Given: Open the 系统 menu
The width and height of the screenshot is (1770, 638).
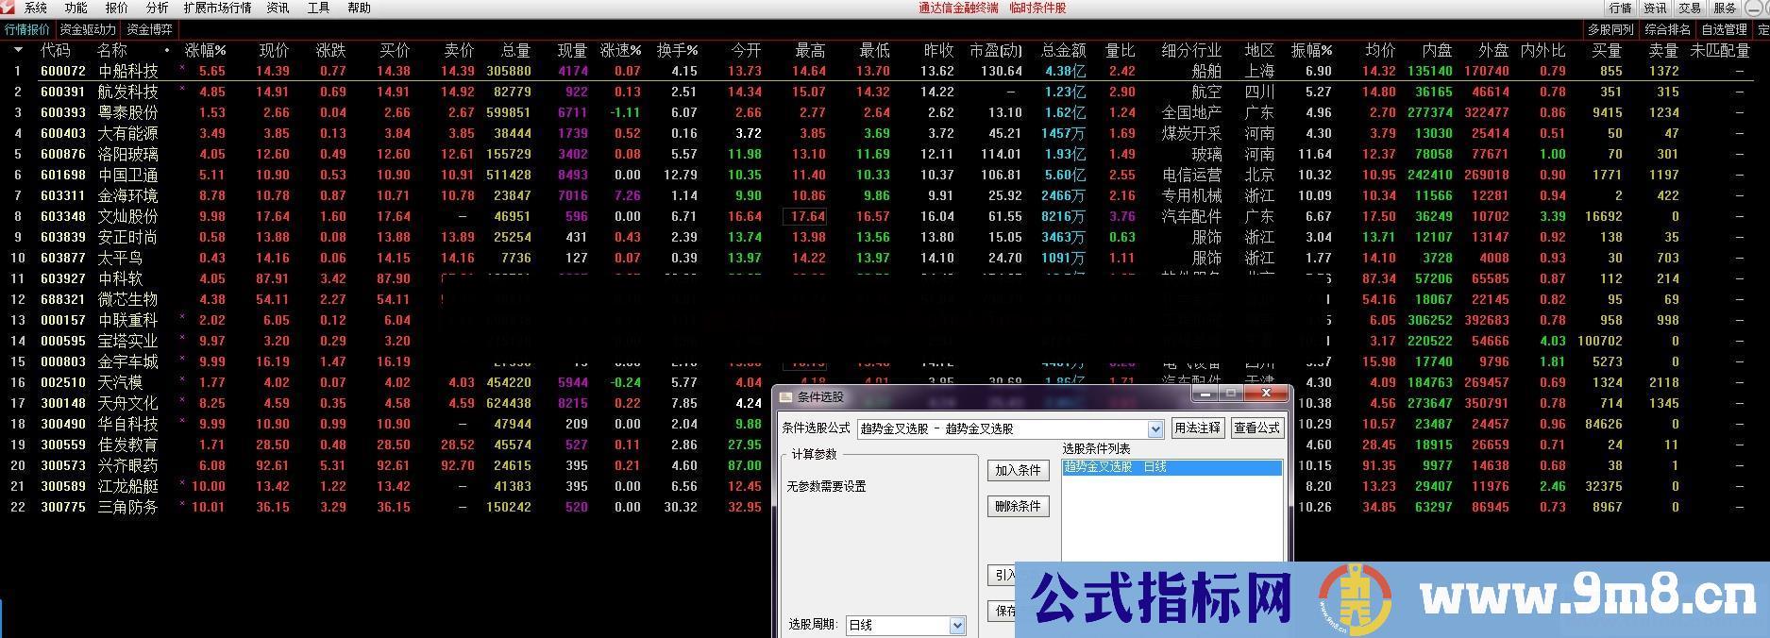Looking at the screenshot, I should (36, 8).
